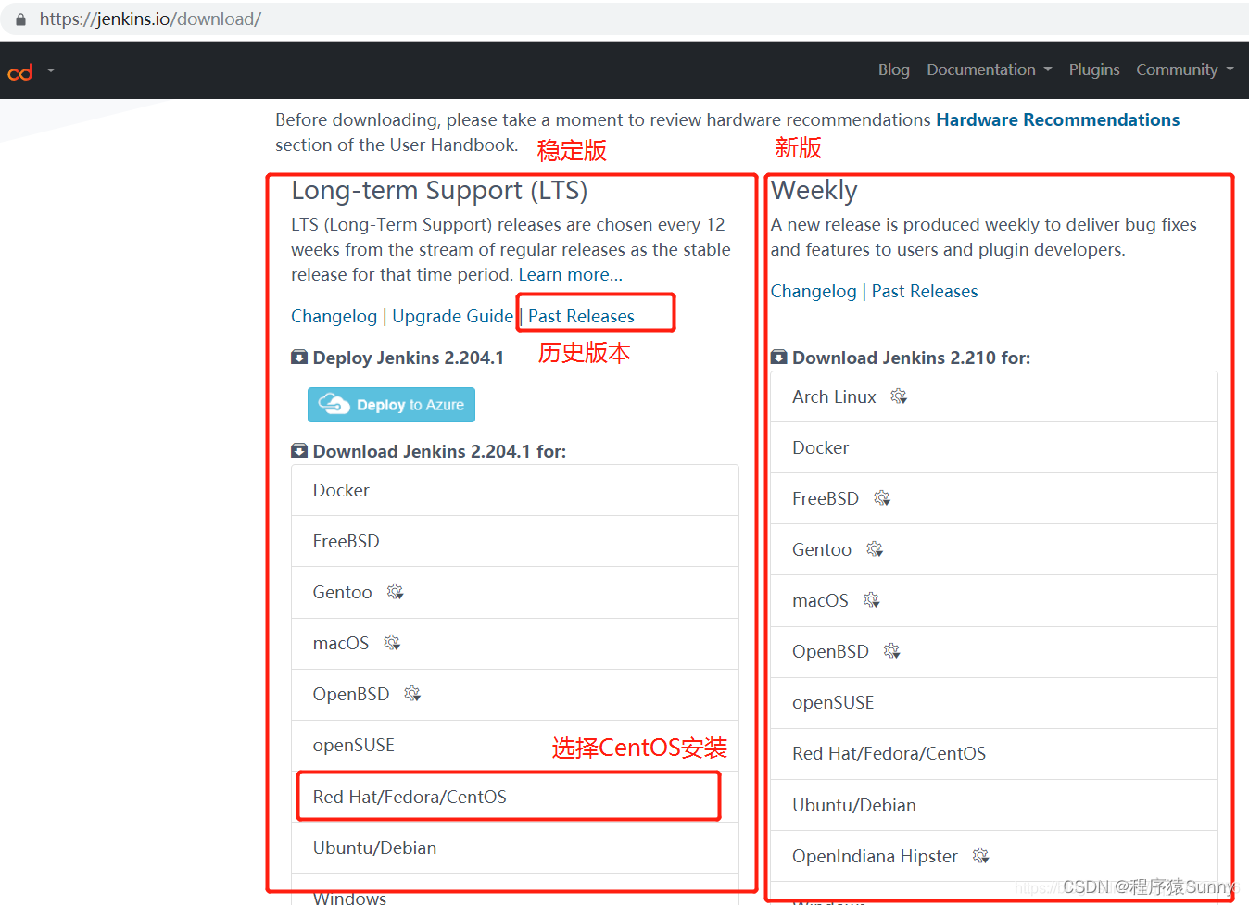Click gear icon next to Arch Linux

click(899, 396)
